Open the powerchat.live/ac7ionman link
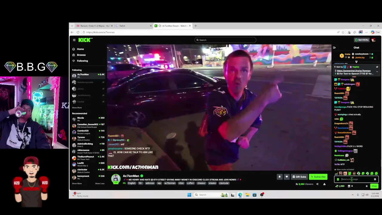 pos(354,71)
